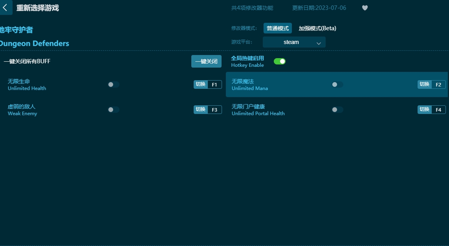This screenshot has height=246, width=449.
Task: Click the 更新日期:2023-07-06 text
Action: coord(319,8)
